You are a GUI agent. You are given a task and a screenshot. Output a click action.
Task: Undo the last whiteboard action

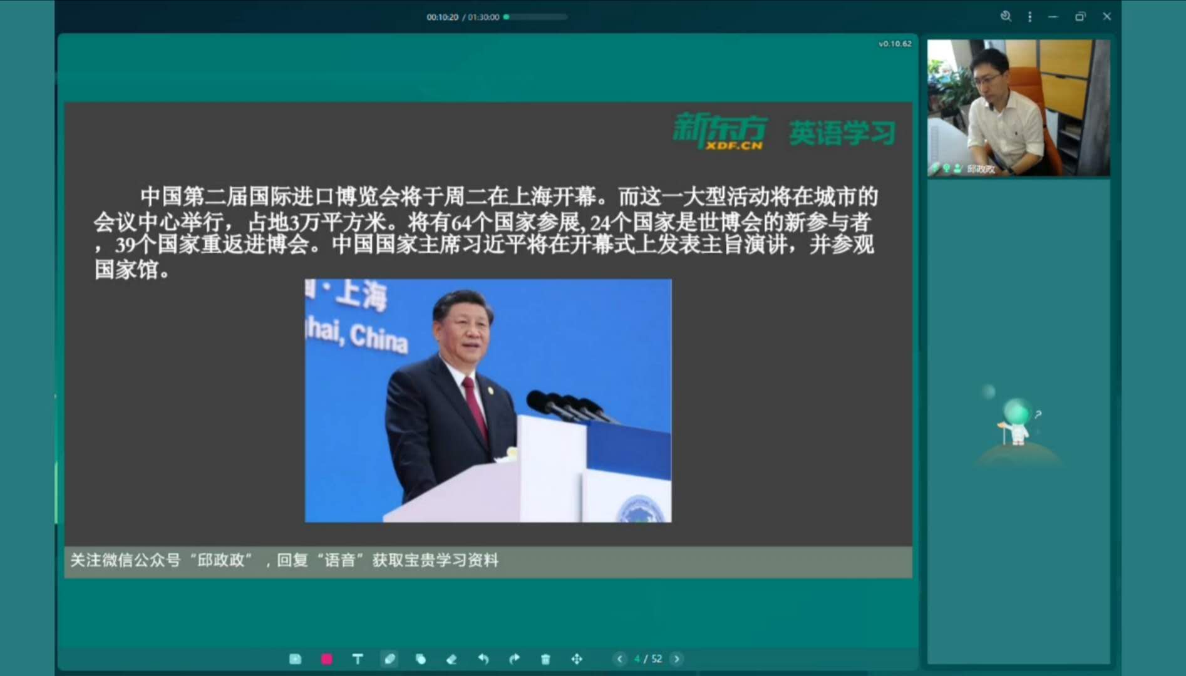coord(483,659)
